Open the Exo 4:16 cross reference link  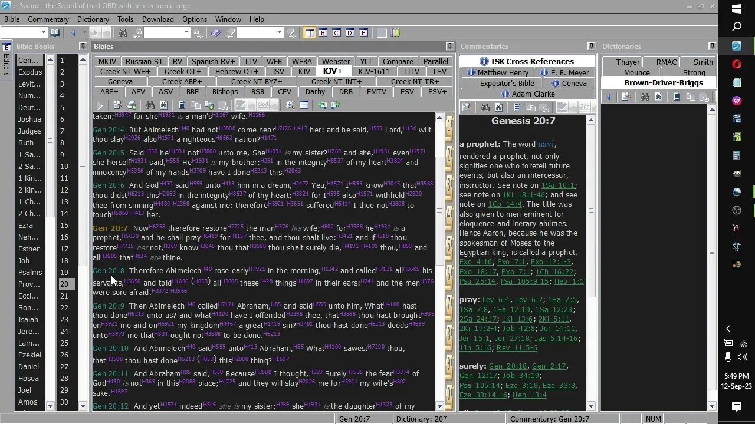coord(475,262)
